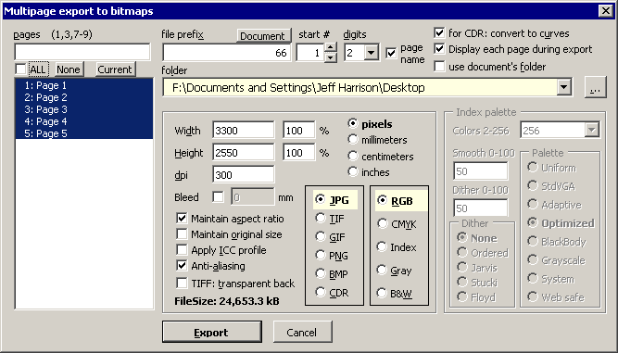Click the browse folder '...' button
This screenshot has width=618, height=353.
(x=595, y=87)
